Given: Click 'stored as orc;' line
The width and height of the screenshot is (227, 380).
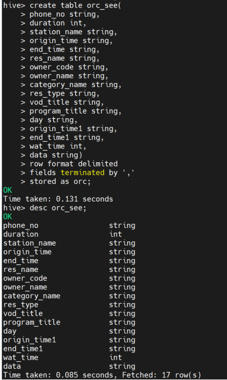Looking at the screenshot, I should coord(60,181).
